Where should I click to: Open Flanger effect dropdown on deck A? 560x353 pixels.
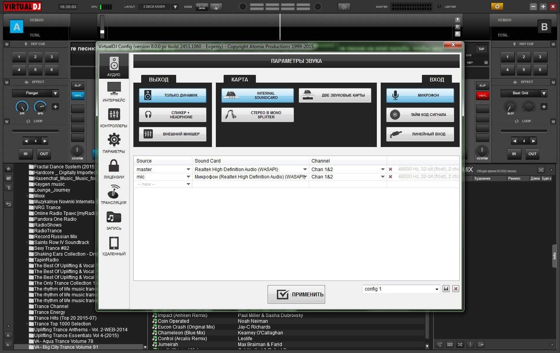coord(56,93)
